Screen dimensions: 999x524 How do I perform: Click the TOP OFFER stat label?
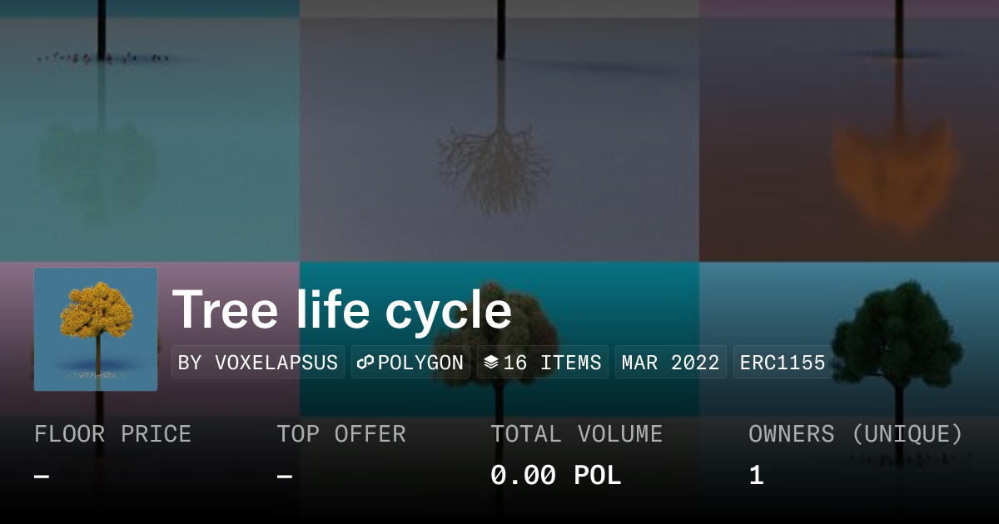(x=341, y=434)
